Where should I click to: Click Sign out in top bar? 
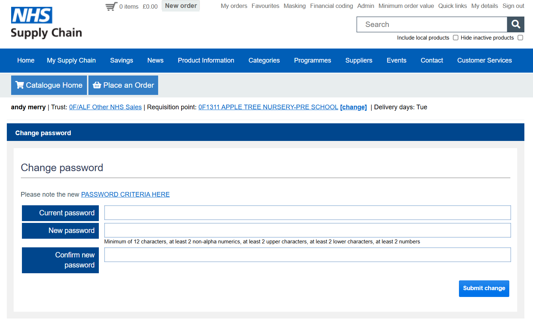(x=513, y=6)
